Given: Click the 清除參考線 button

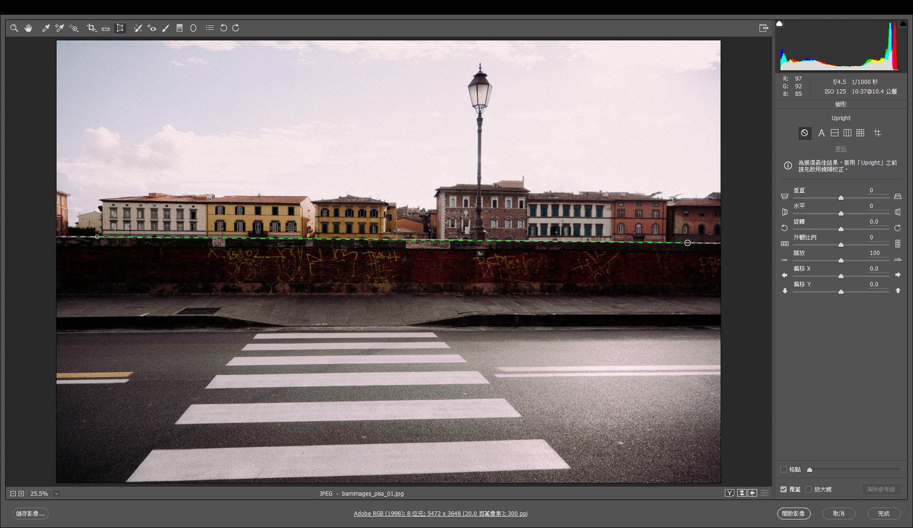Looking at the screenshot, I should (881, 490).
